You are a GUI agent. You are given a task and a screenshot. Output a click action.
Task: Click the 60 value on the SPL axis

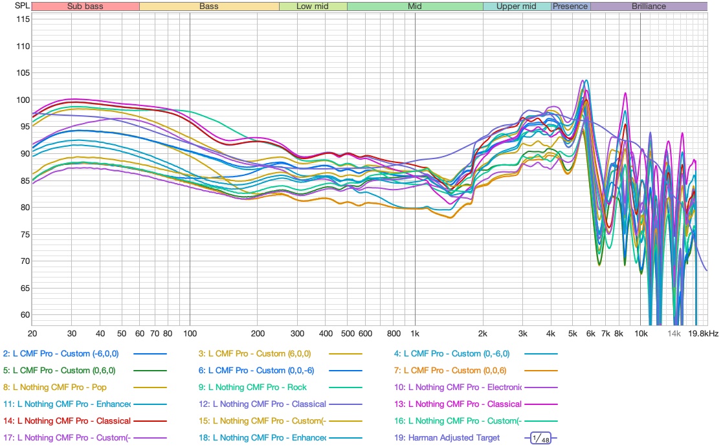pyautogui.click(x=25, y=315)
